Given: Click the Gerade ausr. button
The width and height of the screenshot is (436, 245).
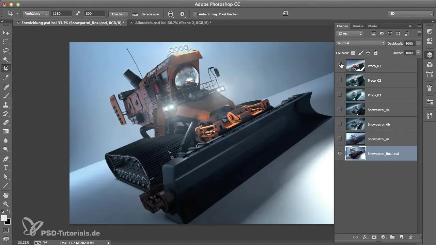Looking at the screenshot, I should pyautogui.click(x=146, y=14).
